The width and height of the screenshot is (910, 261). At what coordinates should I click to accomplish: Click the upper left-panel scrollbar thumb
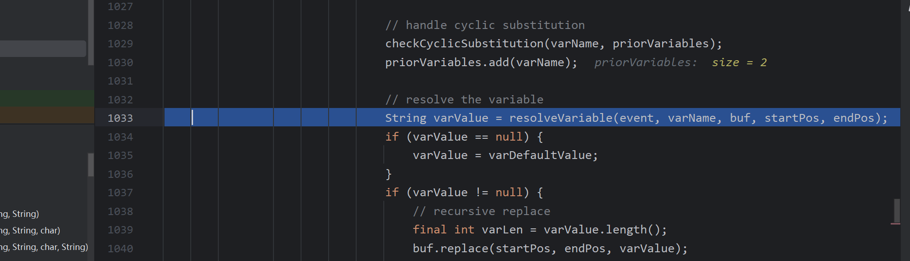[91, 32]
